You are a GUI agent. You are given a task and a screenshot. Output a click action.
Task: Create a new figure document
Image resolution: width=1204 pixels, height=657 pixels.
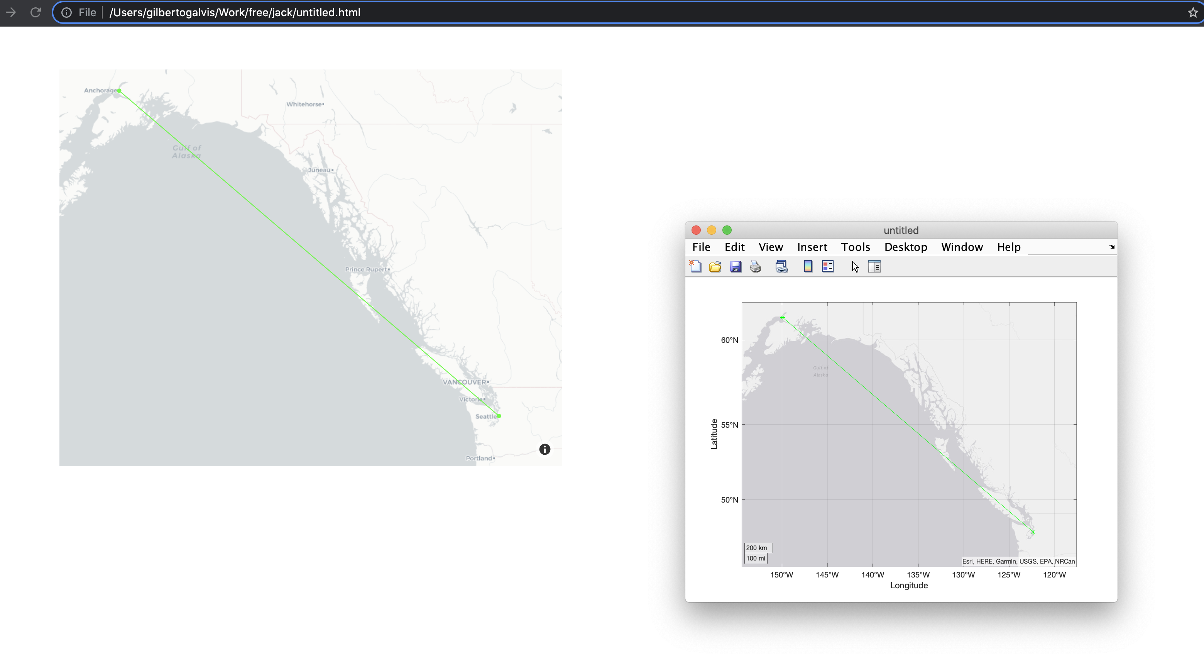pyautogui.click(x=695, y=266)
